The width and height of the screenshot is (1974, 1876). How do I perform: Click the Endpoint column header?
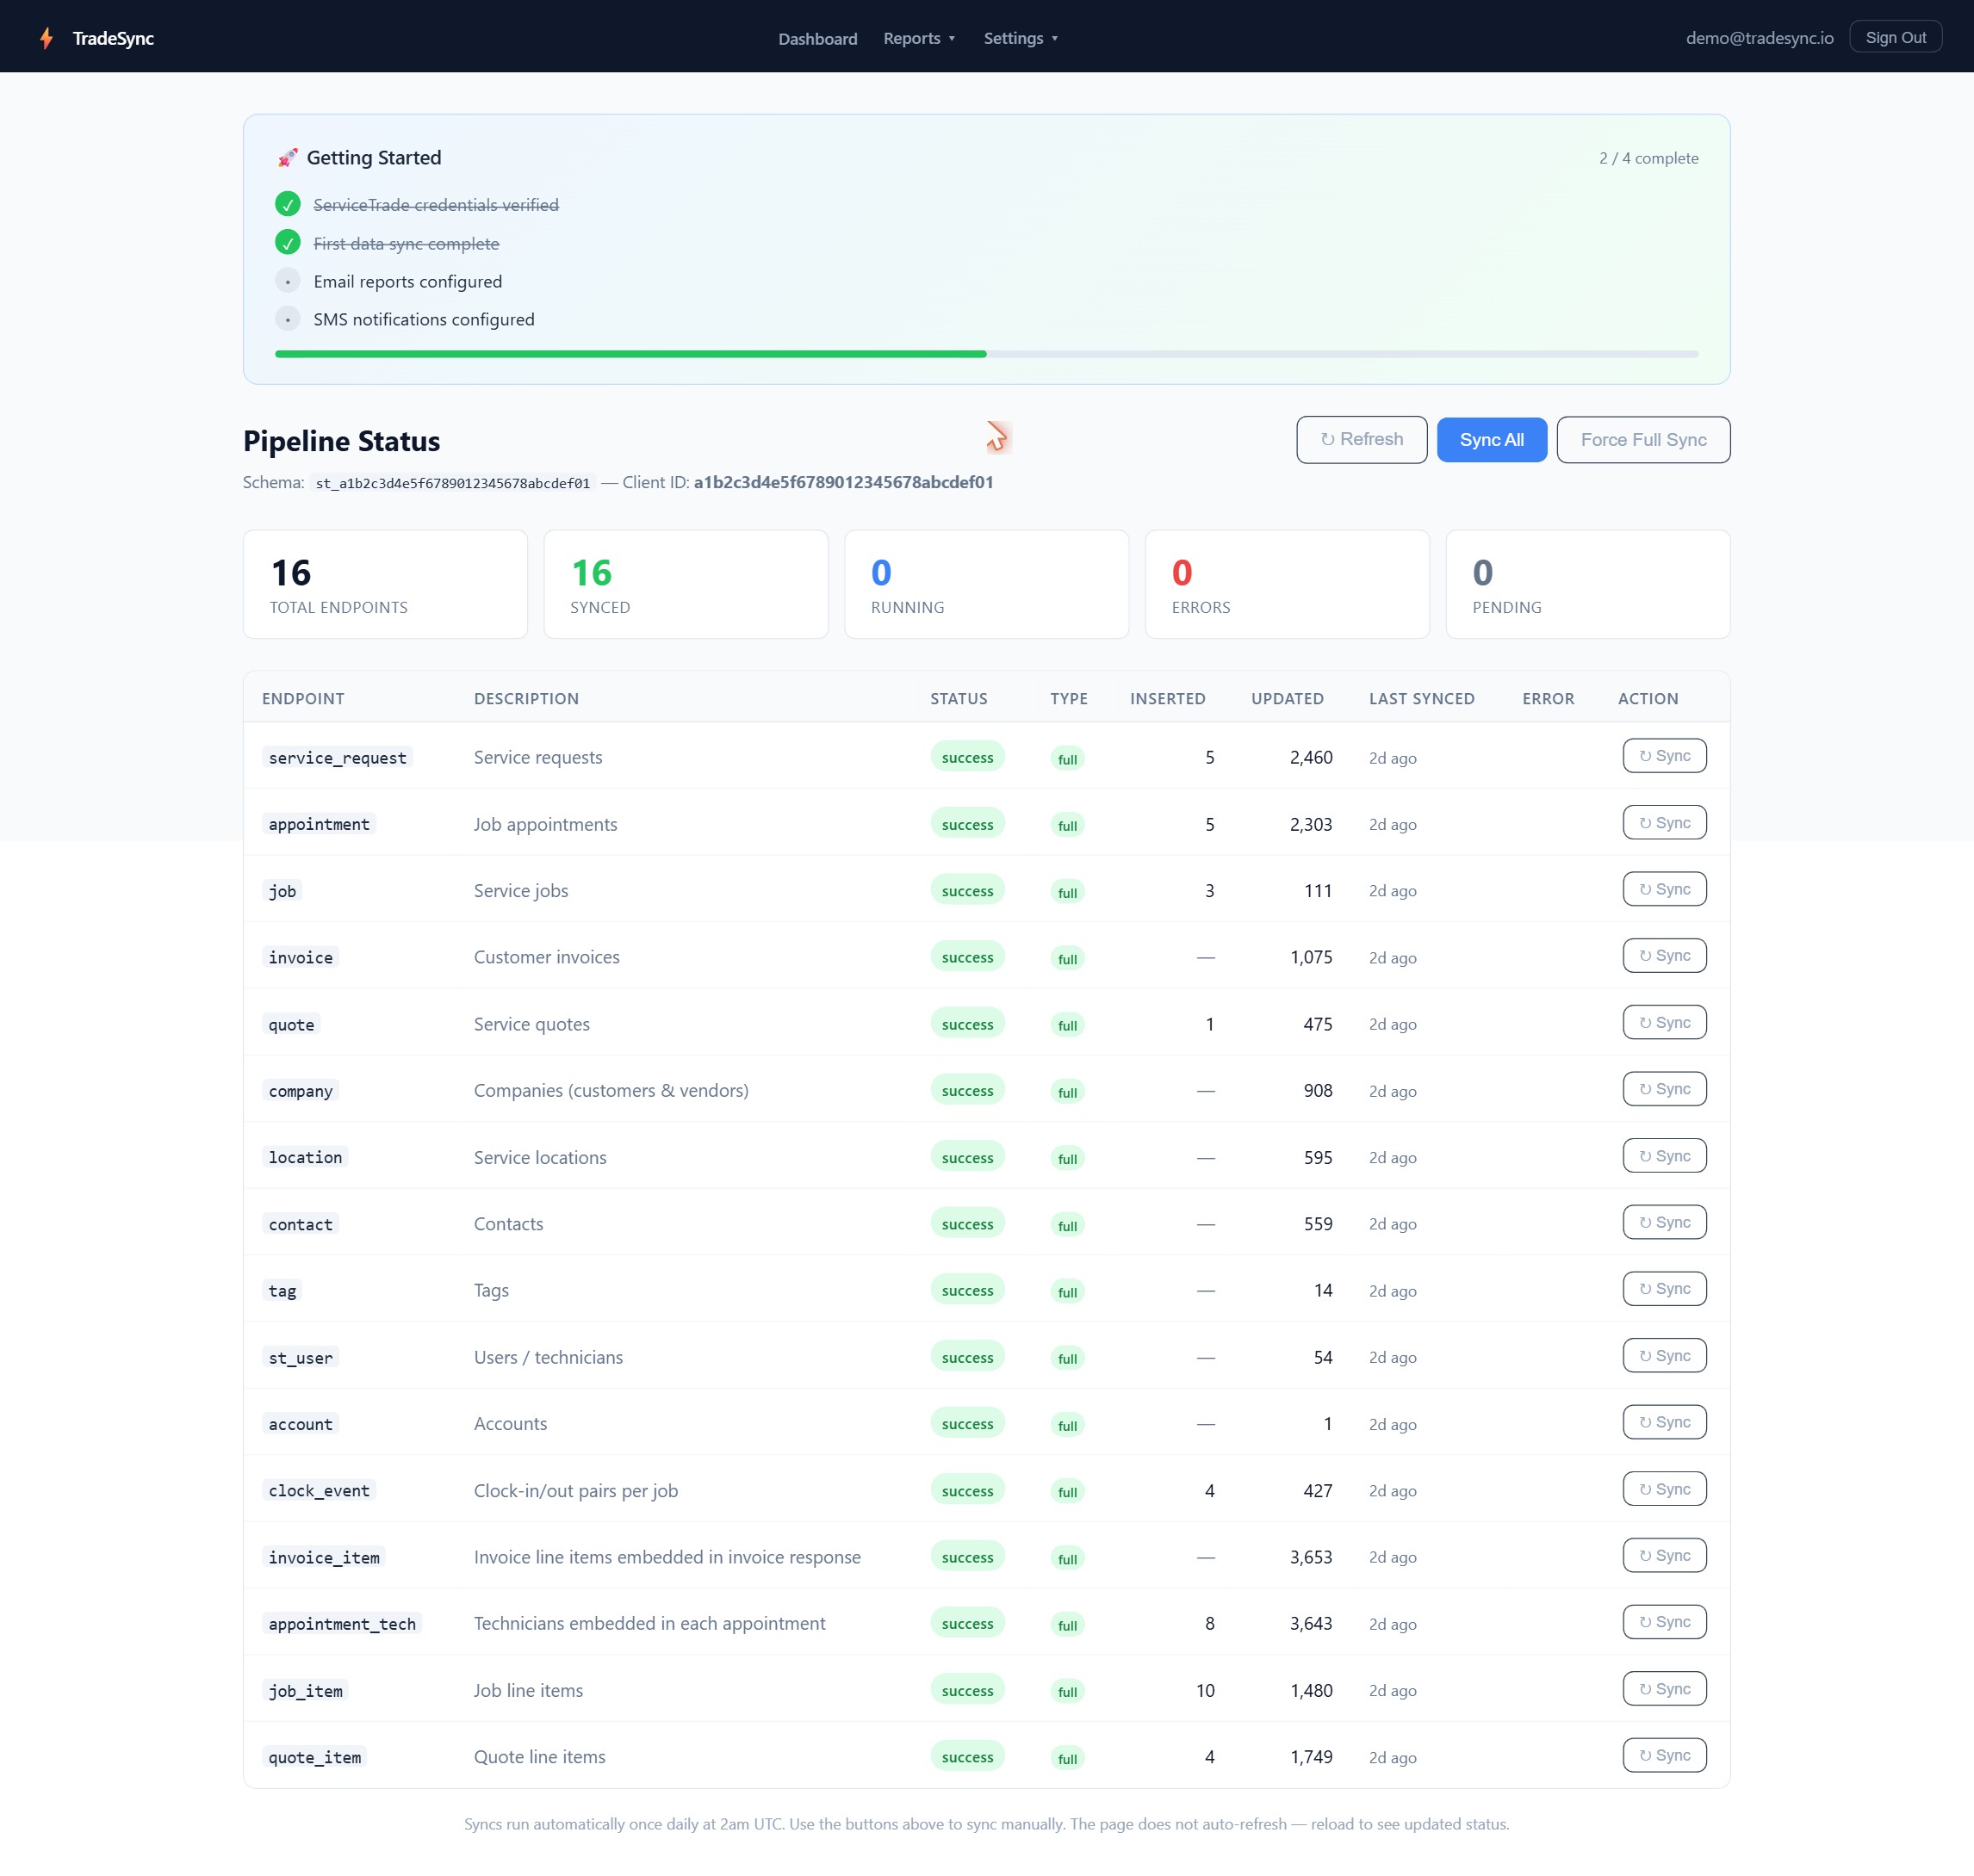tap(303, 699)
